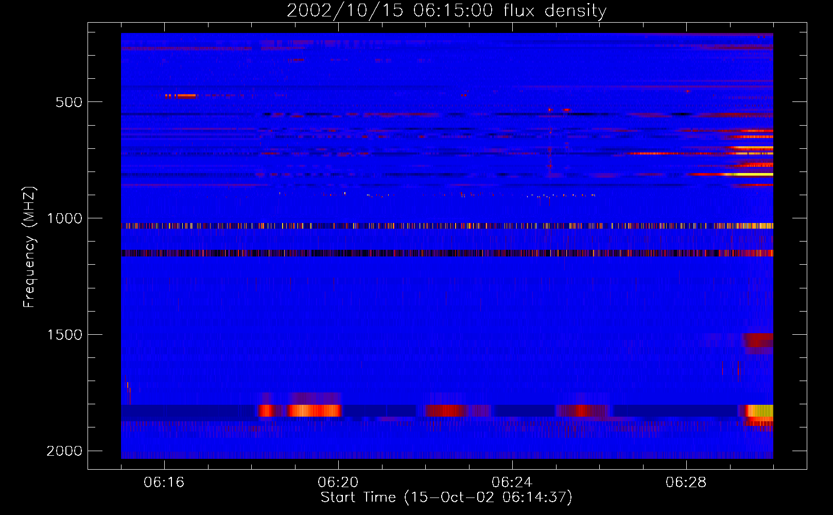Click the 06:28 time tick label
The image size is (833, 515).
click(686, 483)
